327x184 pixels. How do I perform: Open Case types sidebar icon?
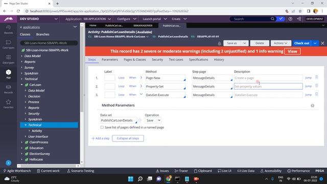point(8,44)
